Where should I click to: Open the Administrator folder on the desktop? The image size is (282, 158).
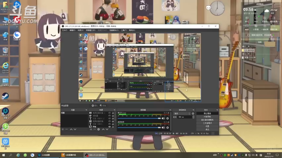click(x=5, y=7)
